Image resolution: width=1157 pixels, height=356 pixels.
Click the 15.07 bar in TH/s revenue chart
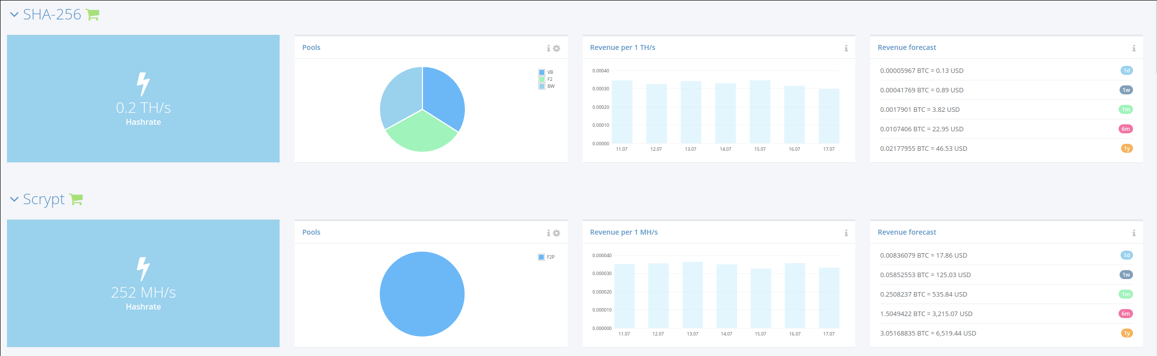pyautogui.click(x=760, y=112)
